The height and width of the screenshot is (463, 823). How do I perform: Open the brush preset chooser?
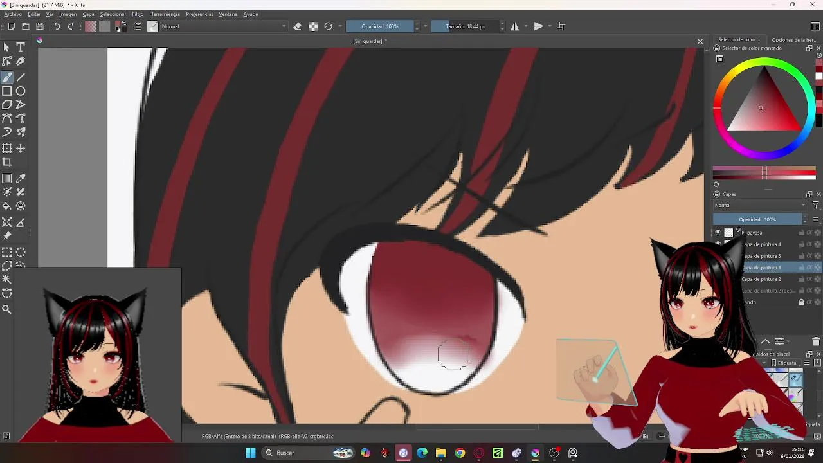pos(152,26)
